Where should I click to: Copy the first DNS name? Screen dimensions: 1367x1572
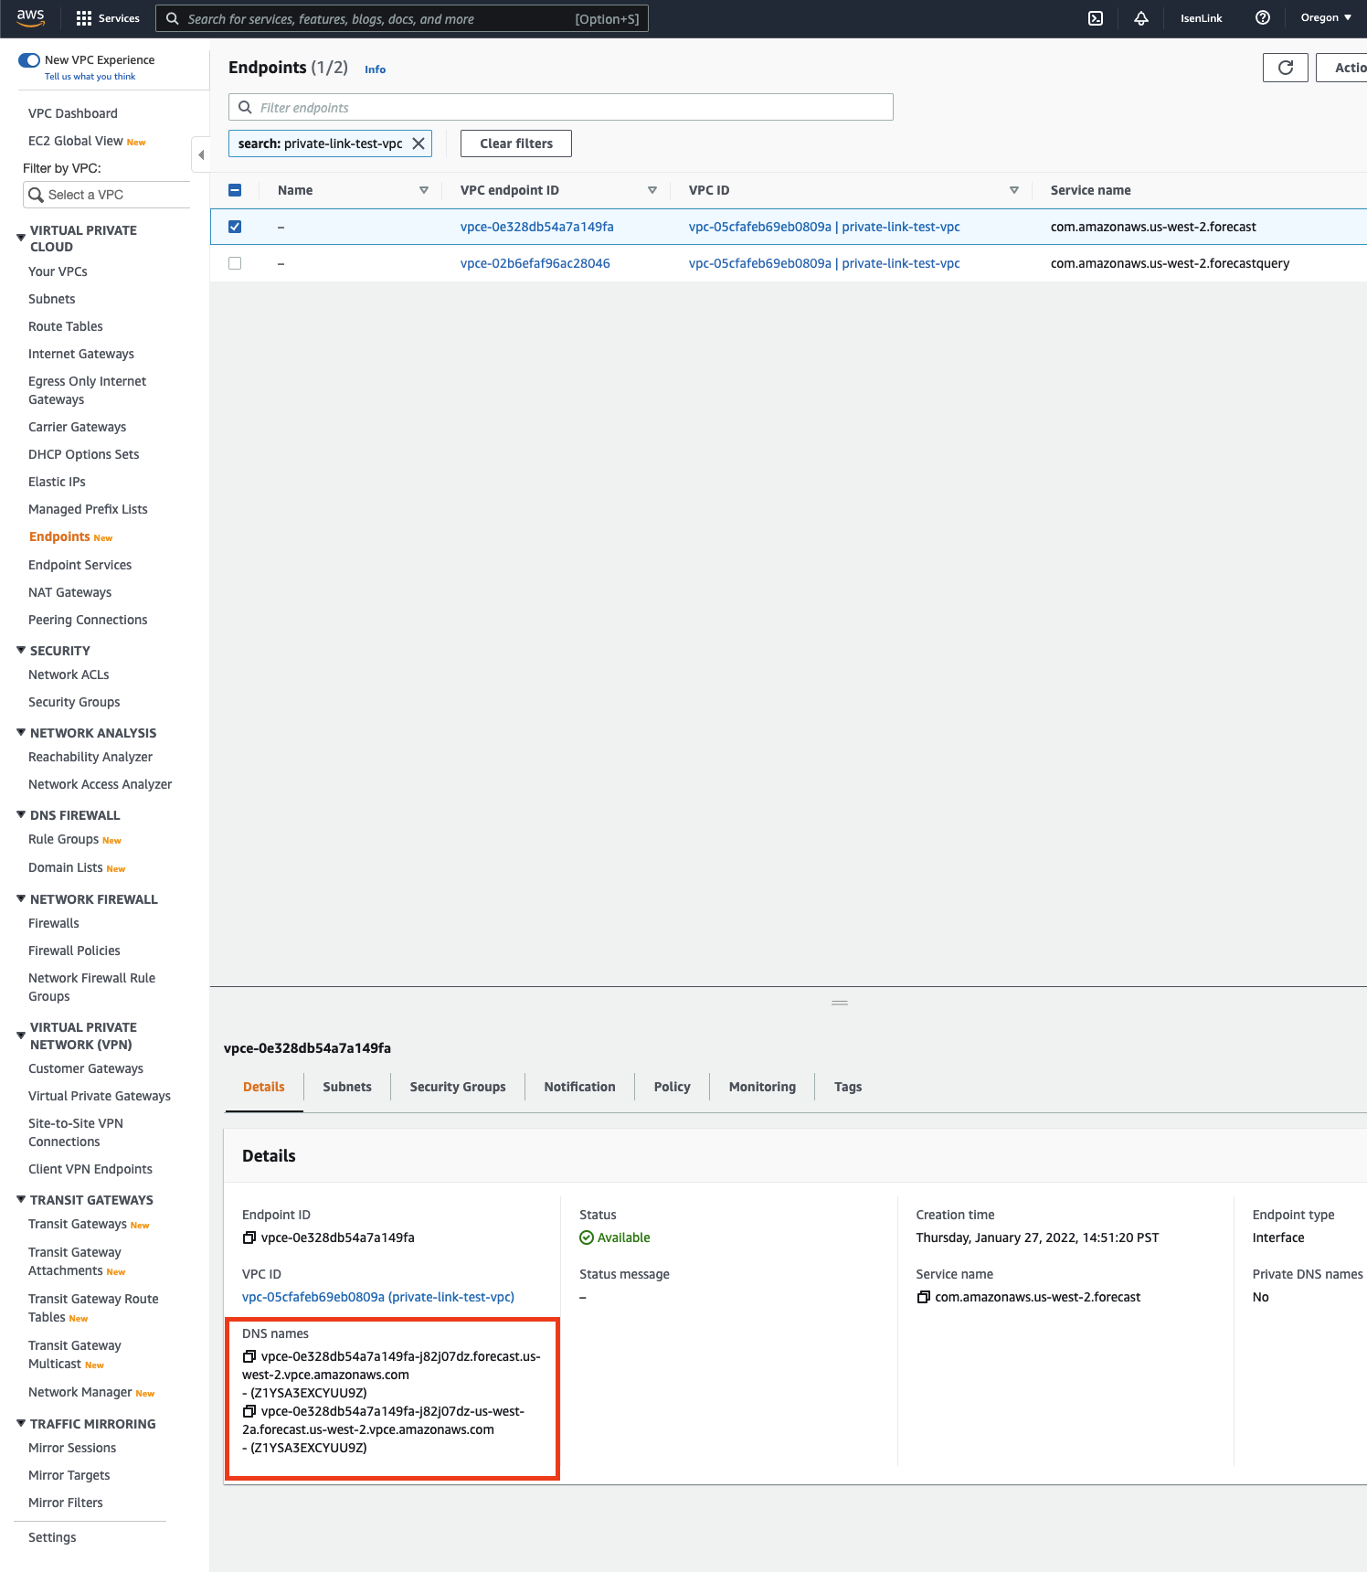click(249, 1356)
